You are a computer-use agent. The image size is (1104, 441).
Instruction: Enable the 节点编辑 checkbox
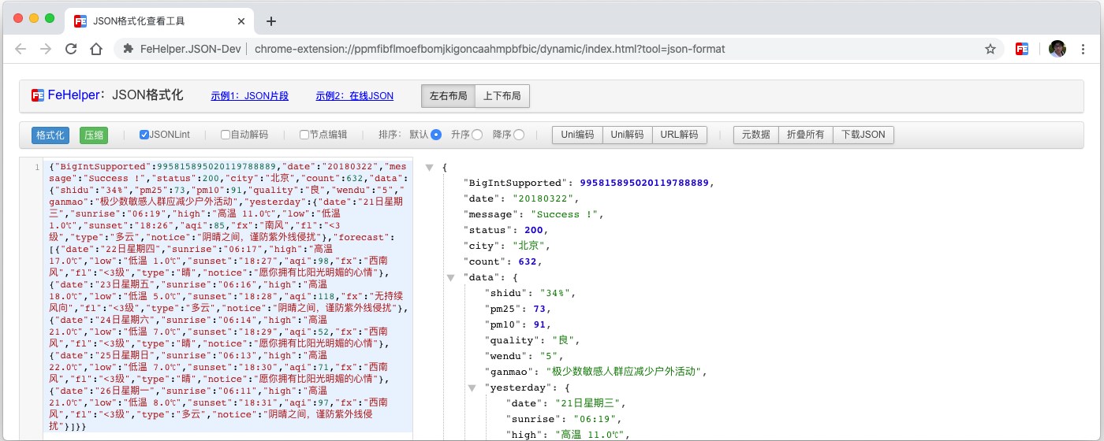(304, 135)
